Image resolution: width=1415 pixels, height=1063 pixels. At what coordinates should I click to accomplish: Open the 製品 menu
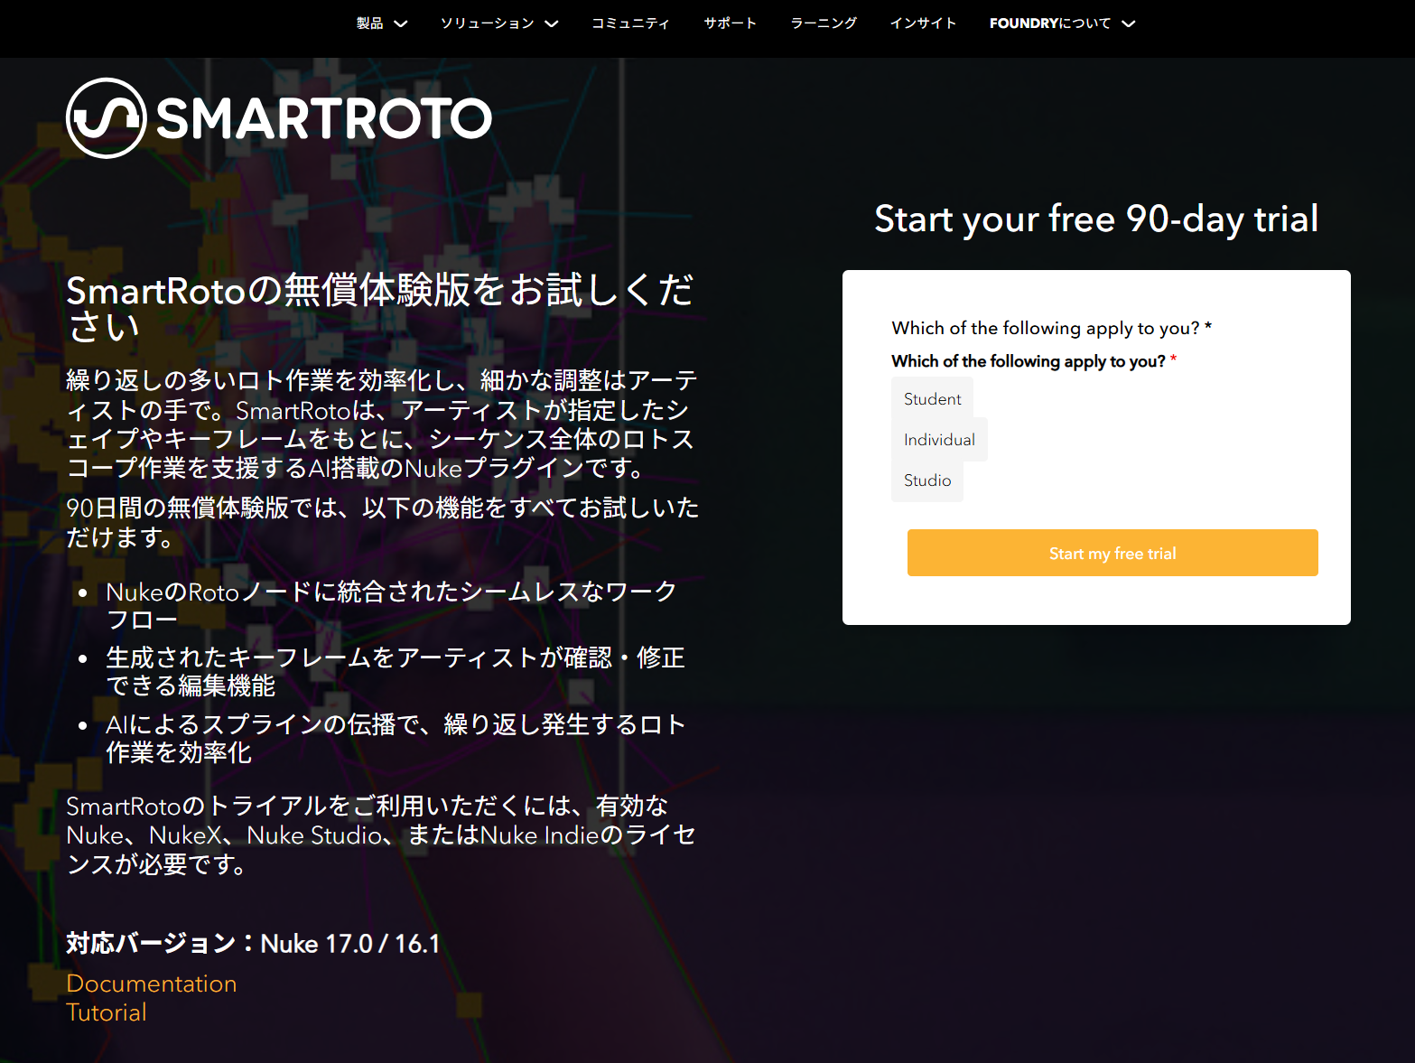click(x=369, y=23)
